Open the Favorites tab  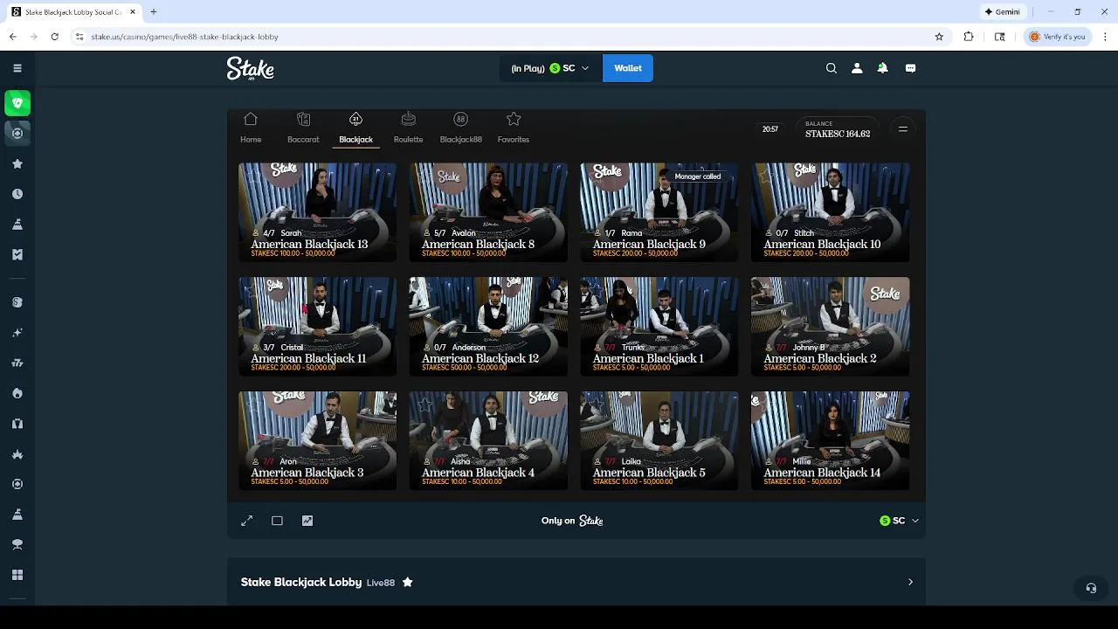tap(514, 128)
